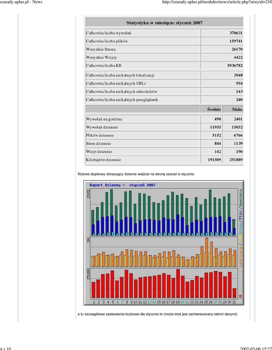Select the 'Wszystkie Wizyty' label

pyautogui.click(x=101, y=57)
